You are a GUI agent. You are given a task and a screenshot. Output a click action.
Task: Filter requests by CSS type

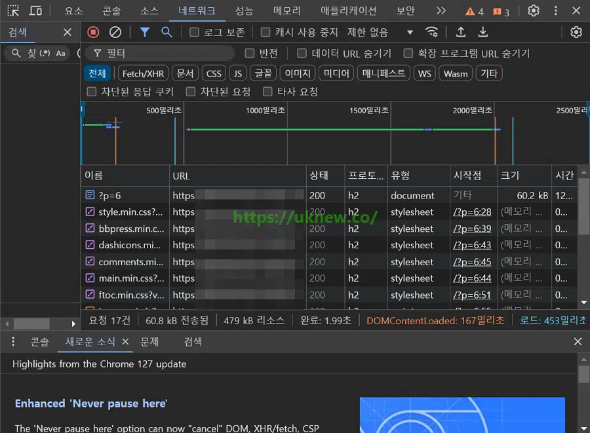tap(214, 73)
